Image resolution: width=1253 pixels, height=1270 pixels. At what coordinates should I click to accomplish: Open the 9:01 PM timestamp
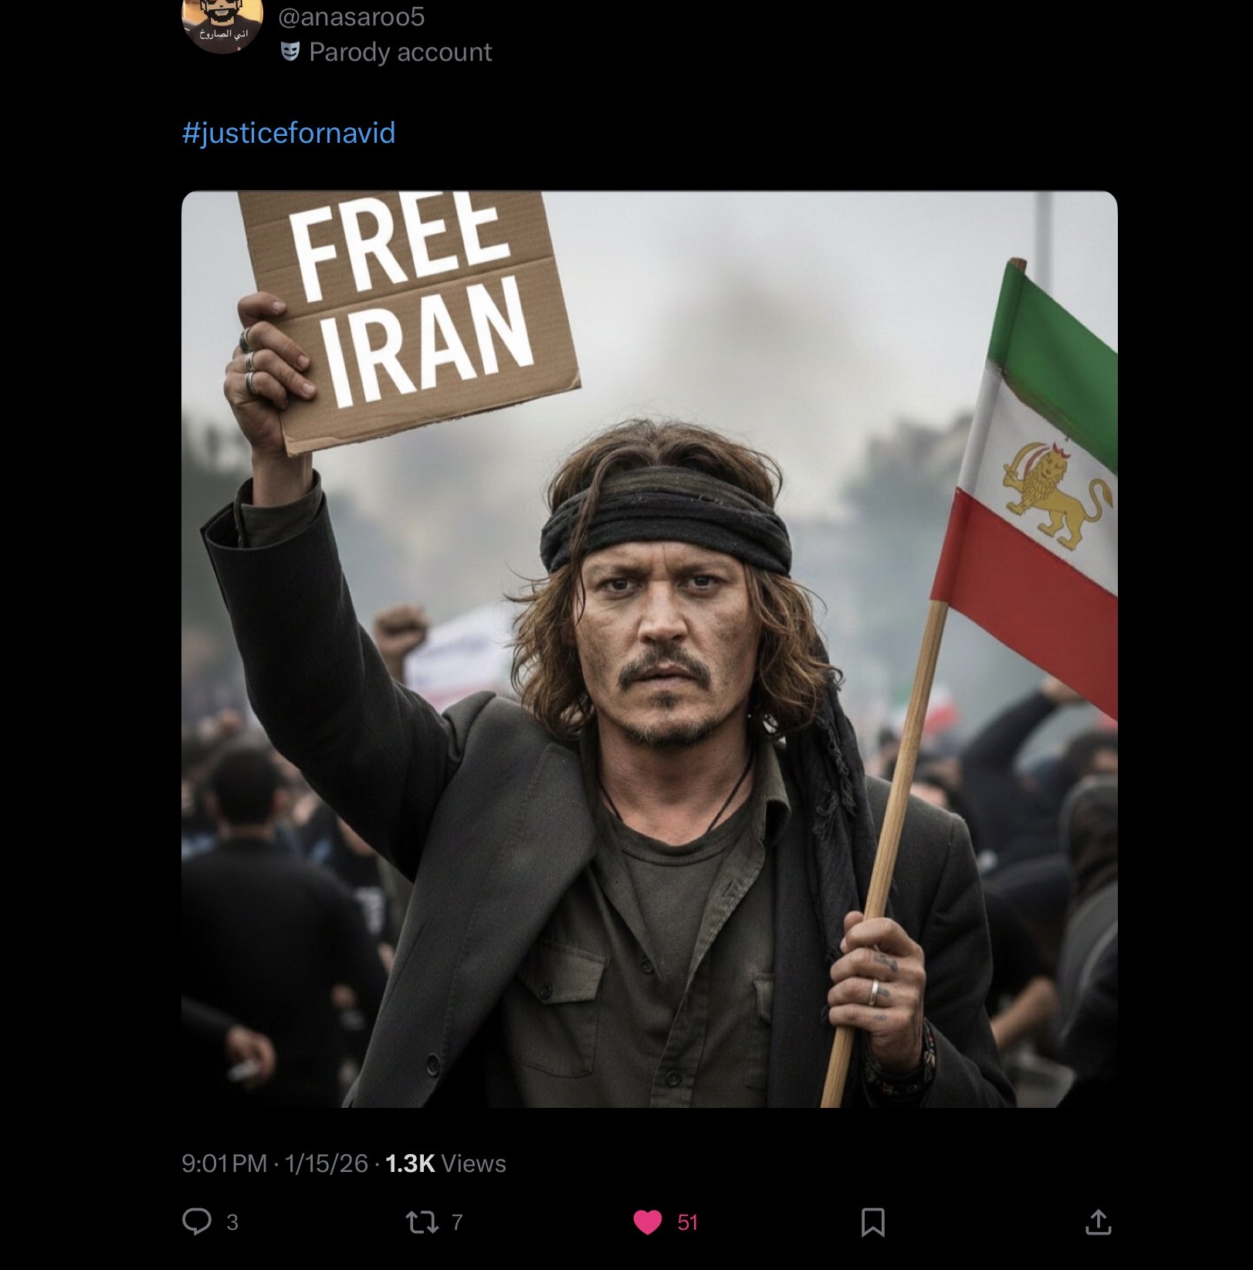click(224, 1163)
